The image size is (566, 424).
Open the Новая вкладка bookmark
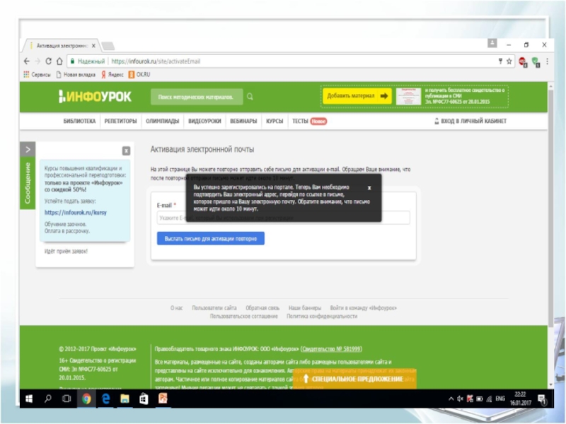(76, 75)
